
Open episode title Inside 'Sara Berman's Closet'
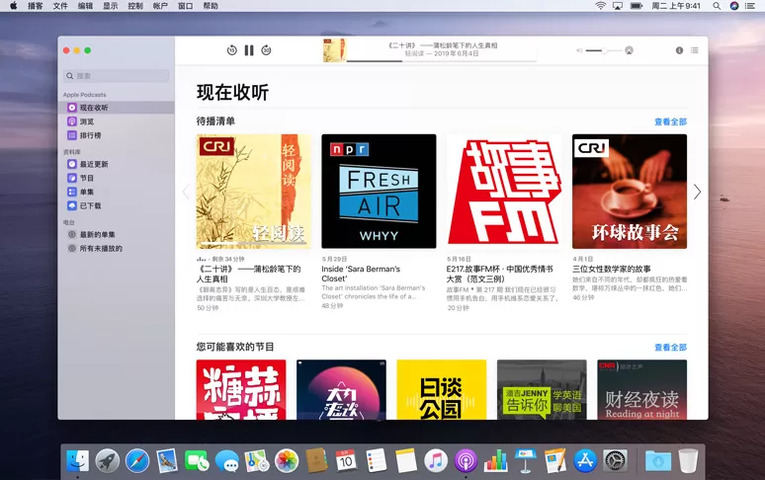[x=361, y=274]
